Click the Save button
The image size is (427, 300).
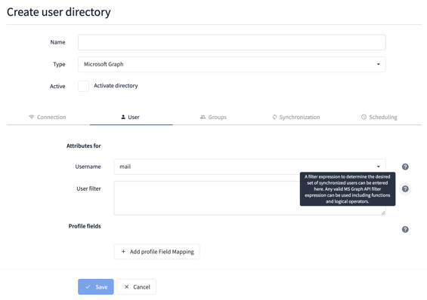click(96, 286)
